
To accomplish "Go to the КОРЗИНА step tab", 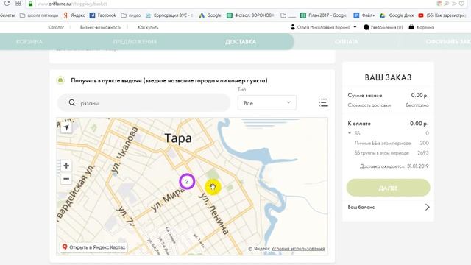I will 29,41.
